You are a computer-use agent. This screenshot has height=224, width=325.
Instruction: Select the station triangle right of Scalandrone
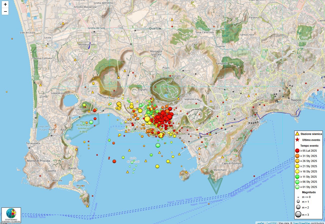point(93,92)
